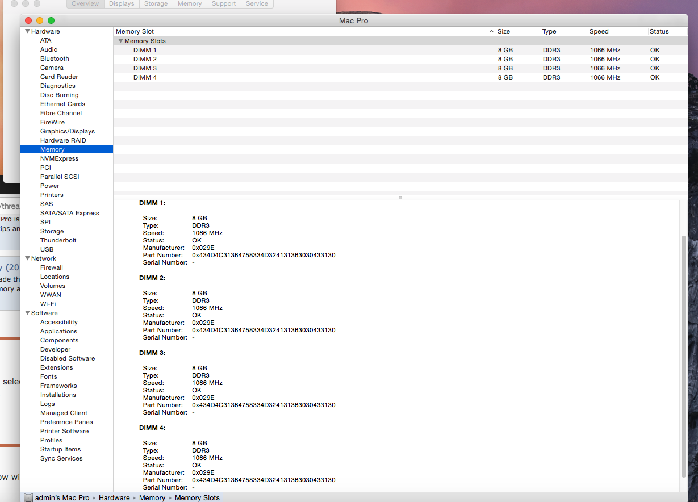Select the DIMM 3 row
This screenshot has height=502, width=698.
(x=400, y=68)
